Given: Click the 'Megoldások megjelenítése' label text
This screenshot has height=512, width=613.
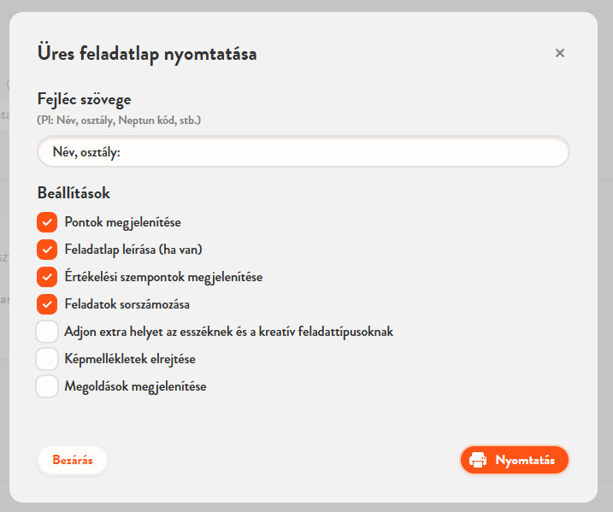Looking at the screenshot, I should pos(135,386).
